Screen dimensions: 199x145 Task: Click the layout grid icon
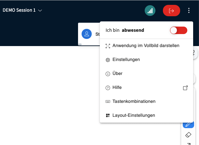(108, 115)
